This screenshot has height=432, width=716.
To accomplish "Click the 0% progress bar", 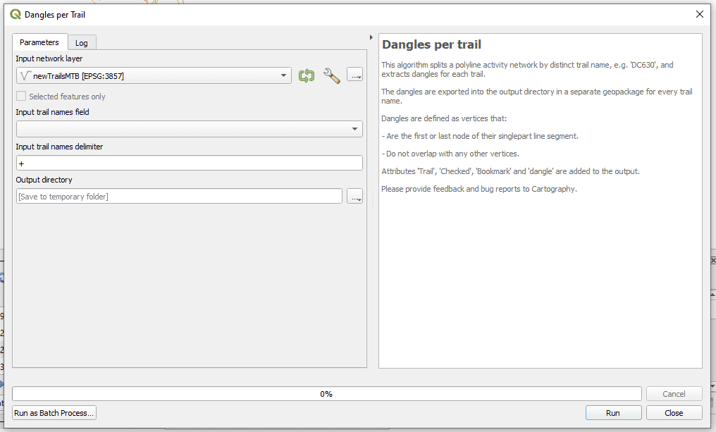I will (x=327, y=394).
